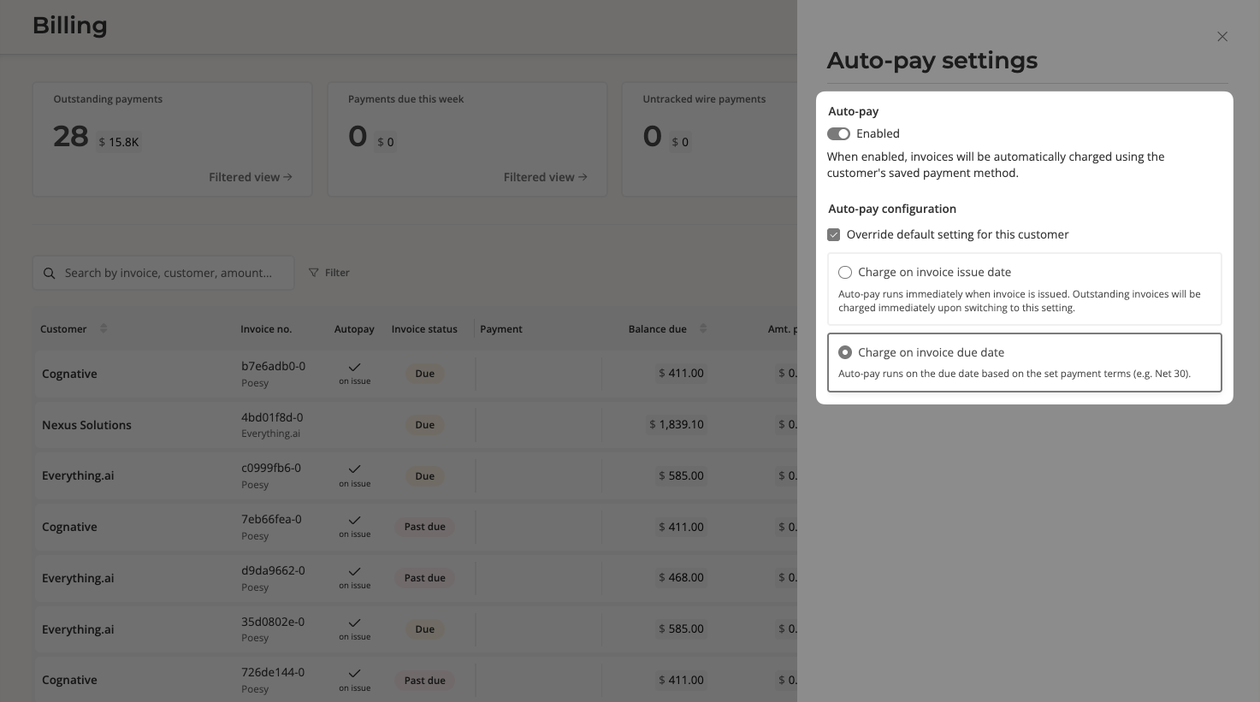The height and width of the screenshot is (702, 1260).
Task: Uncheck Override default setting for this customer
Action: (x=834, y=235)
